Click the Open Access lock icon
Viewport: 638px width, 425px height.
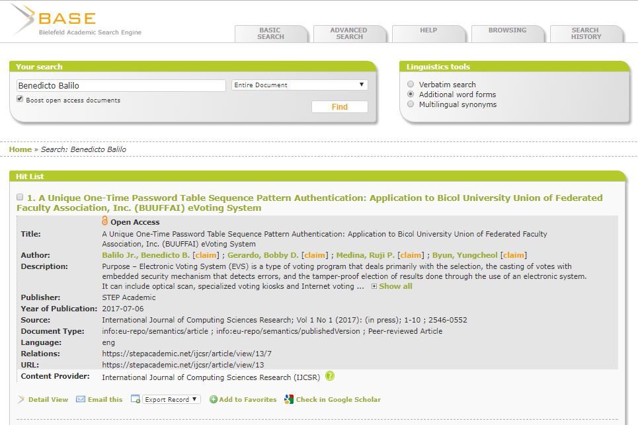[104, 220]
